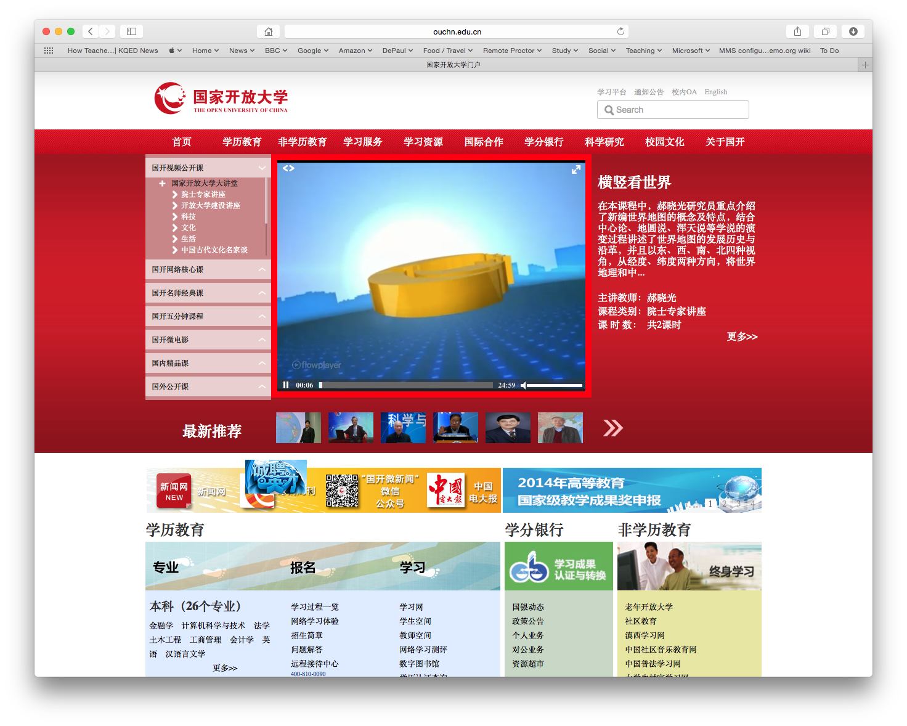Screen dimensions: 907x726
Task: Expand the 国开微电影 section
Action: tap(262, 340)
